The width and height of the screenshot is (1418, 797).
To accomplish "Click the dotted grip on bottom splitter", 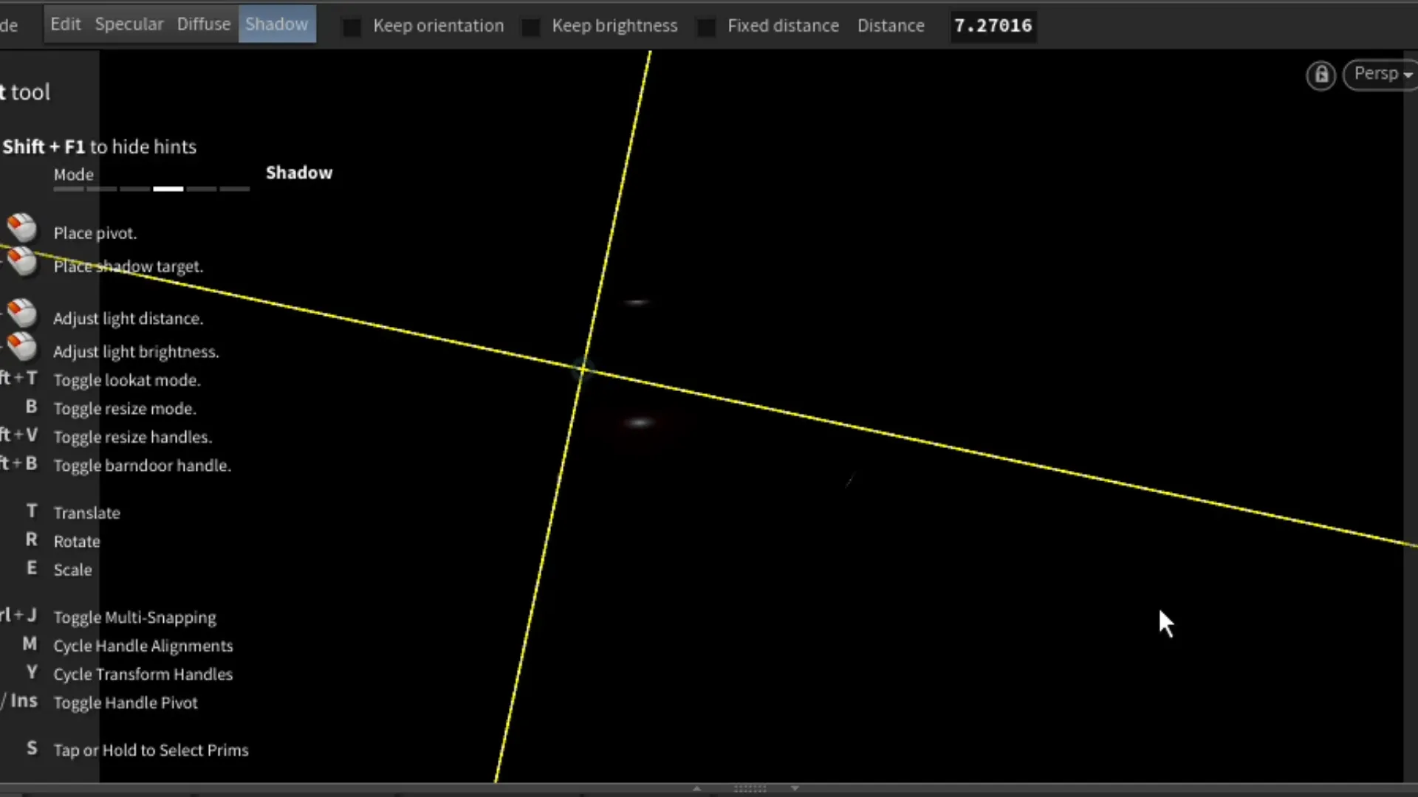I will [x=750, y=789].
